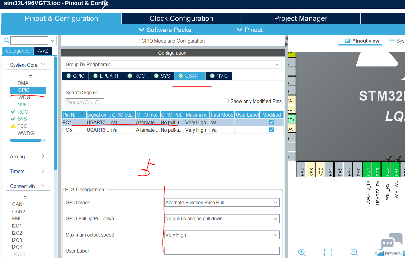Screen dimensions: 405x258
Task: Open the GPIO mode dropdown
Action: [x=222, y=202]
